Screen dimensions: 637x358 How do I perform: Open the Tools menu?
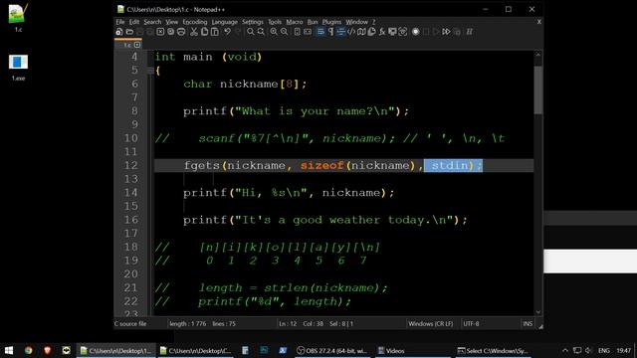pyautogui.click(x=275, y=22)
